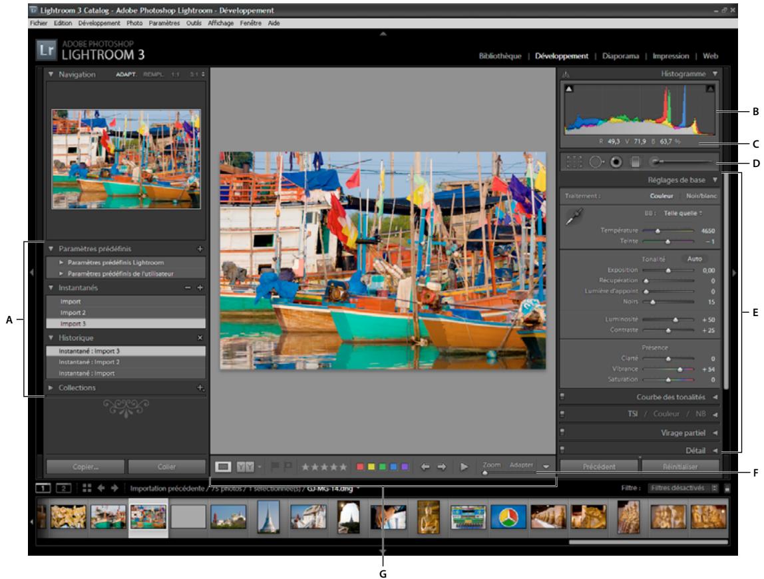Play impromptu slideshow
The image size is (764, 579).
tap(464, 467)
